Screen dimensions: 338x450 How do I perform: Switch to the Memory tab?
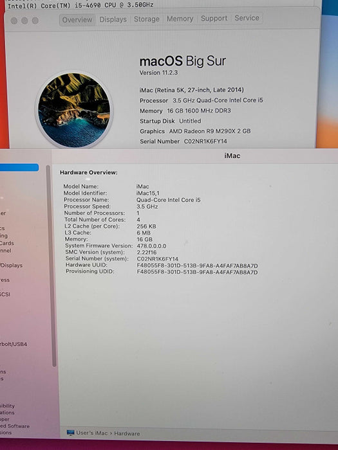click(180, 19)
